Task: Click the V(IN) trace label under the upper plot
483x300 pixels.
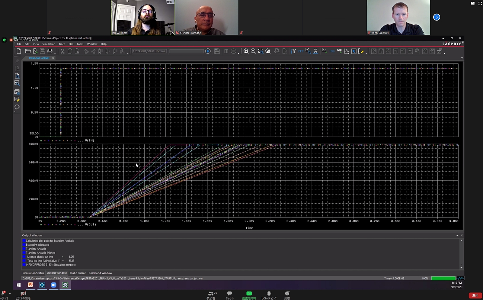Action: tap(89, 140)
